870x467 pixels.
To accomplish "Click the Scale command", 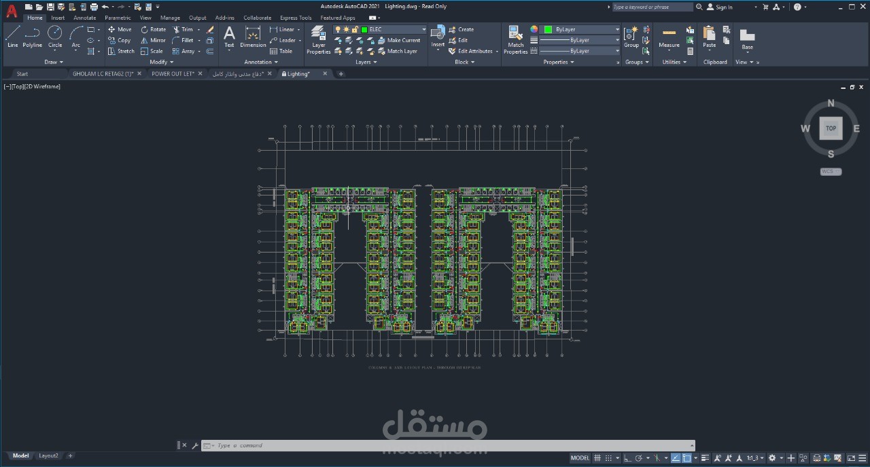I will tap(152, 51).
